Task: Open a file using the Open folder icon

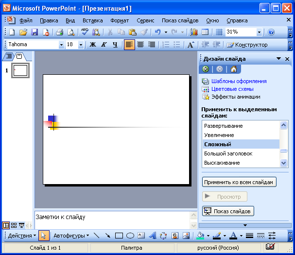Action: tap(23, 32)
